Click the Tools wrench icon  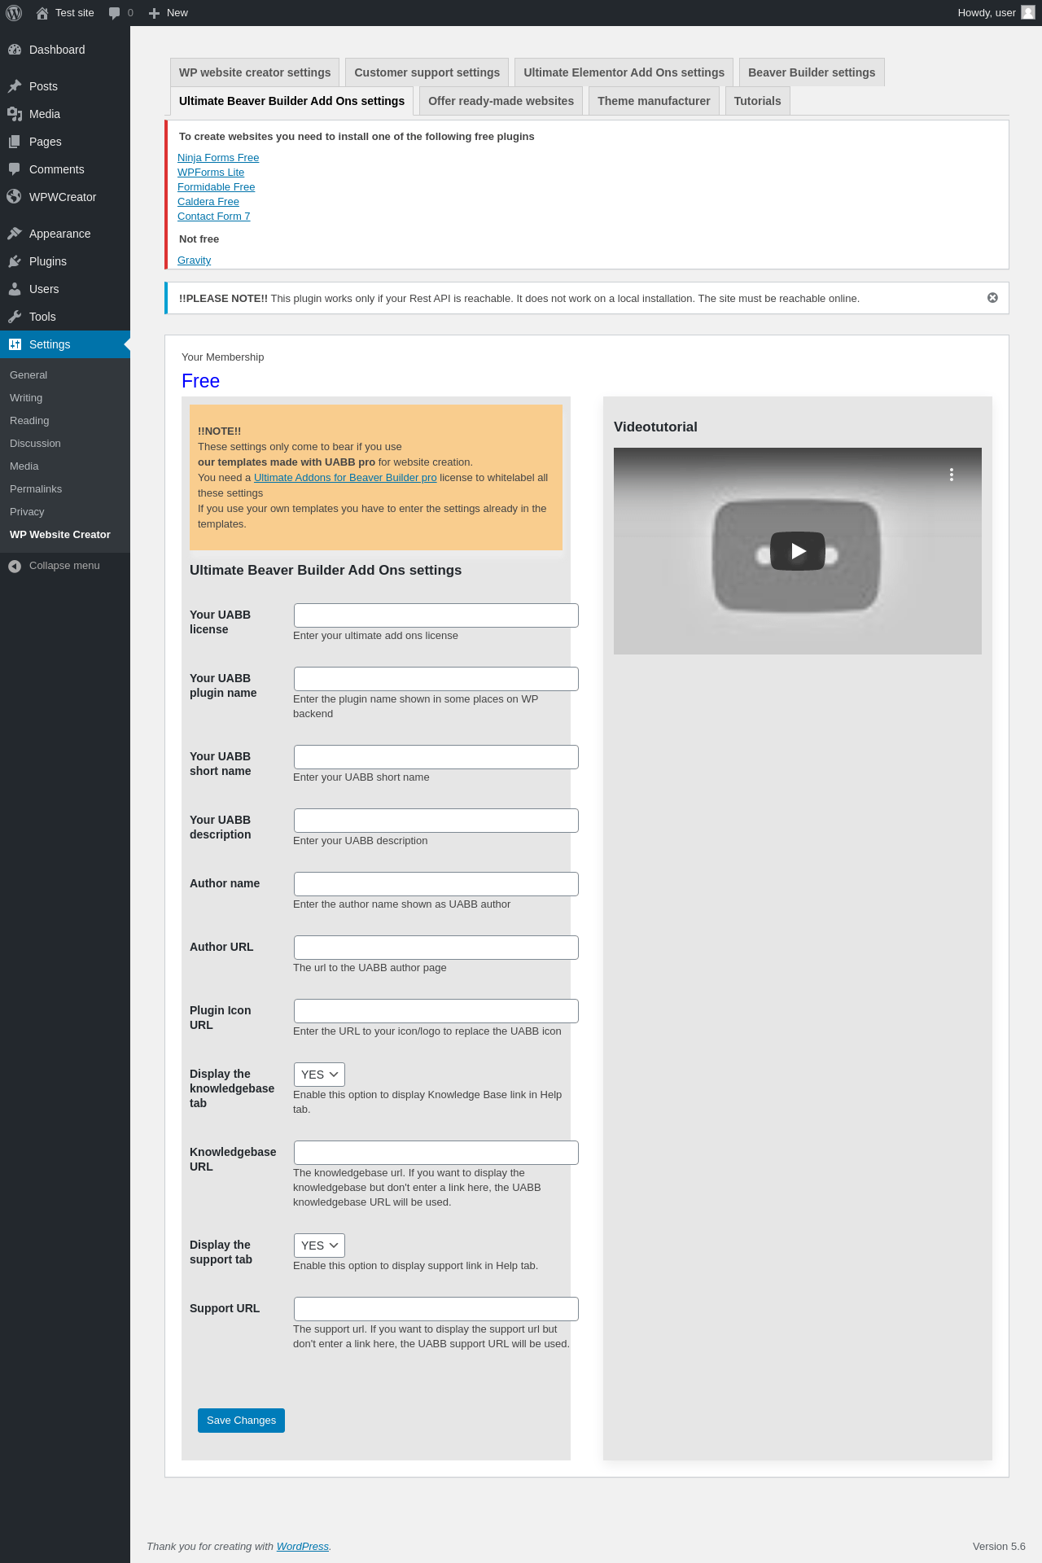[15, 317]
